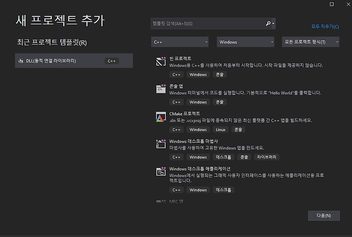
Task: Open the search options dropdown arrow
Action: click(x=273, y=23)
